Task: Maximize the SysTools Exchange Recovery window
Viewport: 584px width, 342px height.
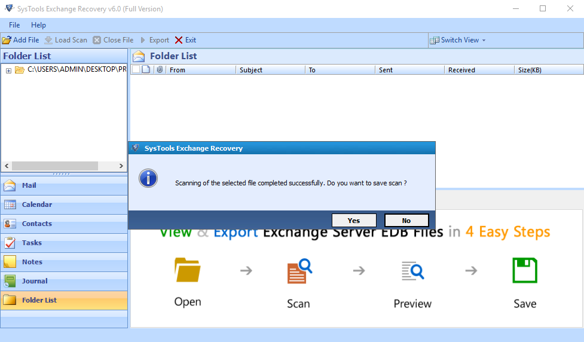Action: coord(543,8)
